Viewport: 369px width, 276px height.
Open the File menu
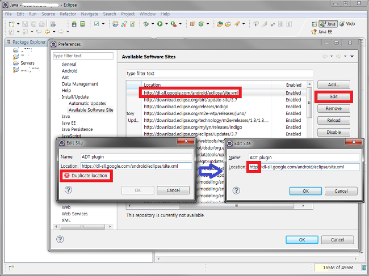coord(9,14)
